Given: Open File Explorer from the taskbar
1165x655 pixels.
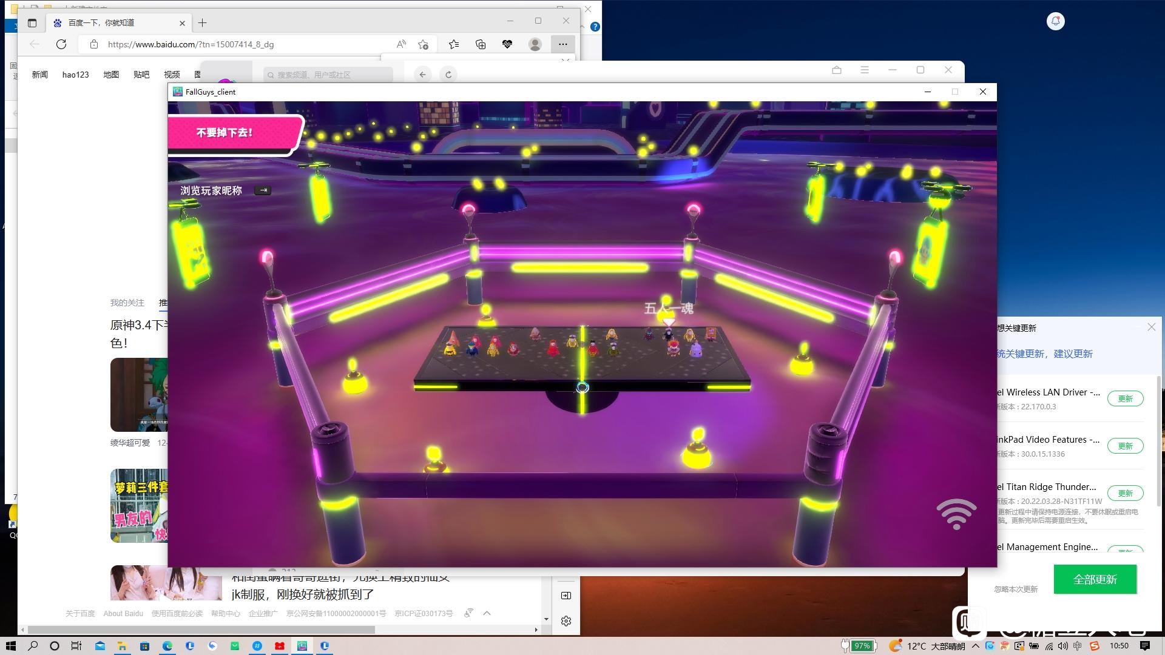Looking at the screenshot, I should coord(122,646).
